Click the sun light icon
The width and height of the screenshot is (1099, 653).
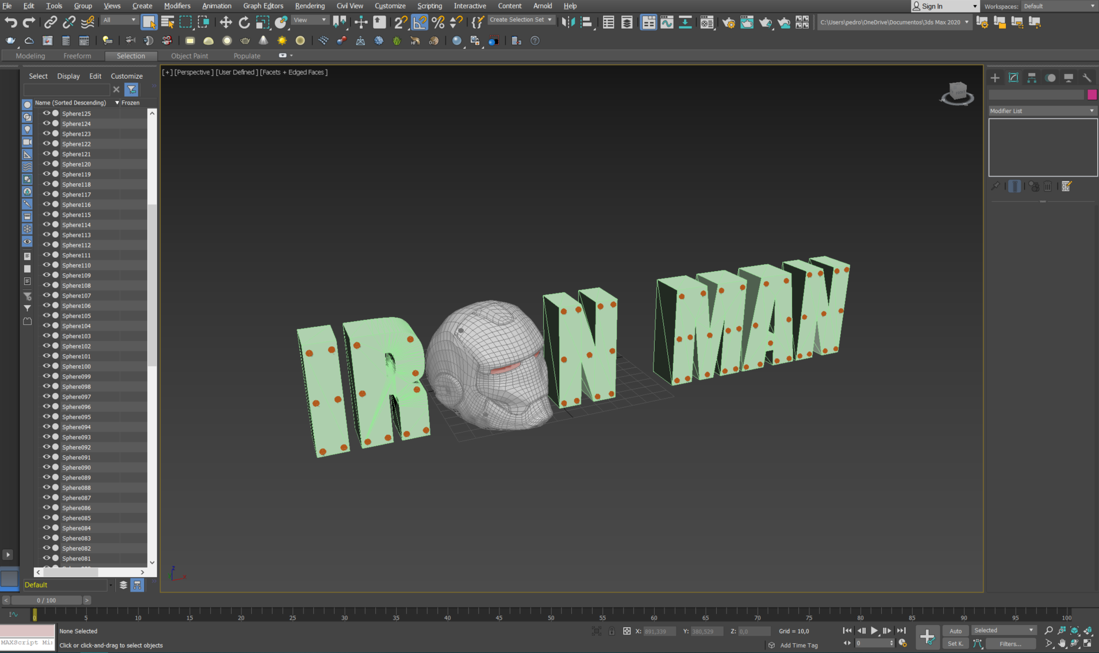coord(282,41)
